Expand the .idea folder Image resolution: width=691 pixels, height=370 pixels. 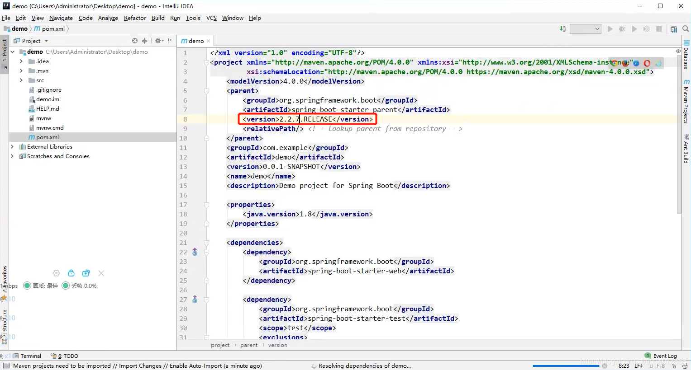tap(21, 61)
